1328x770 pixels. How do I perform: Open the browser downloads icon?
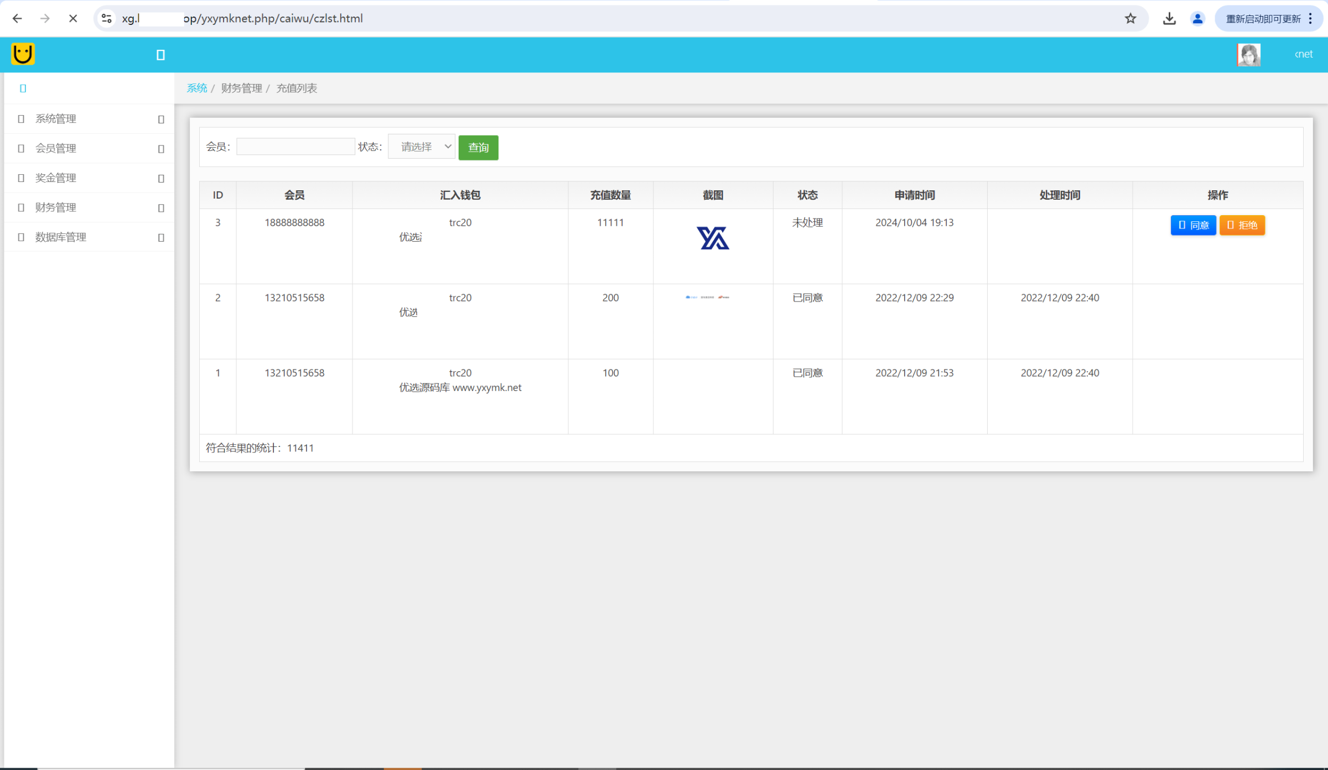click(1169, 19)
